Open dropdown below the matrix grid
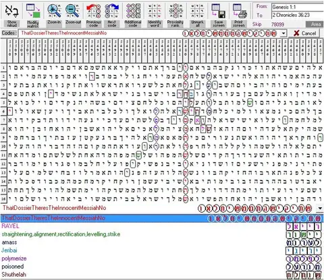This screenshot has height=280, width=324. [x=320, y=208]
